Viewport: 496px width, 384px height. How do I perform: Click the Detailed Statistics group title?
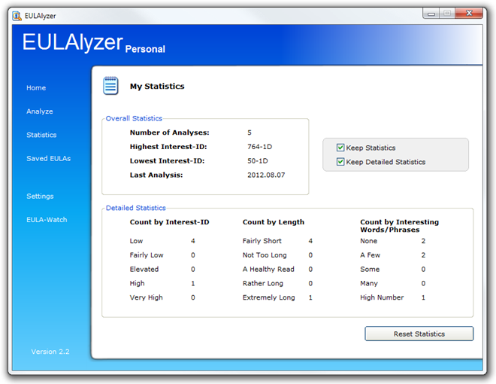[136, 208]
